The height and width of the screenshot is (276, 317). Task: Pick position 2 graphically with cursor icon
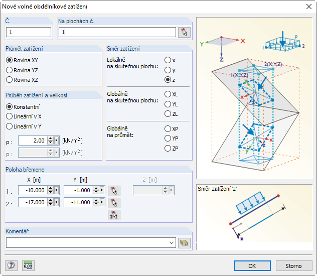[x=114, y=203]
